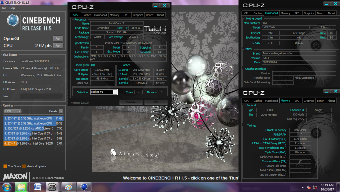Viewport: 340px width, 192px height.
Task: Click the muted volume icon in the system tray
Action: coord(308,187)
